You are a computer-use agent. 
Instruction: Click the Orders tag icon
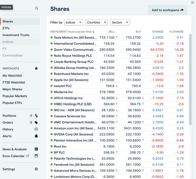(36, 123)
